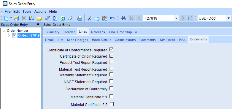Click the green Refresh icon
The height and width of the screenshot is (109, 232).
pyautogui.click(x=63, y=18)
